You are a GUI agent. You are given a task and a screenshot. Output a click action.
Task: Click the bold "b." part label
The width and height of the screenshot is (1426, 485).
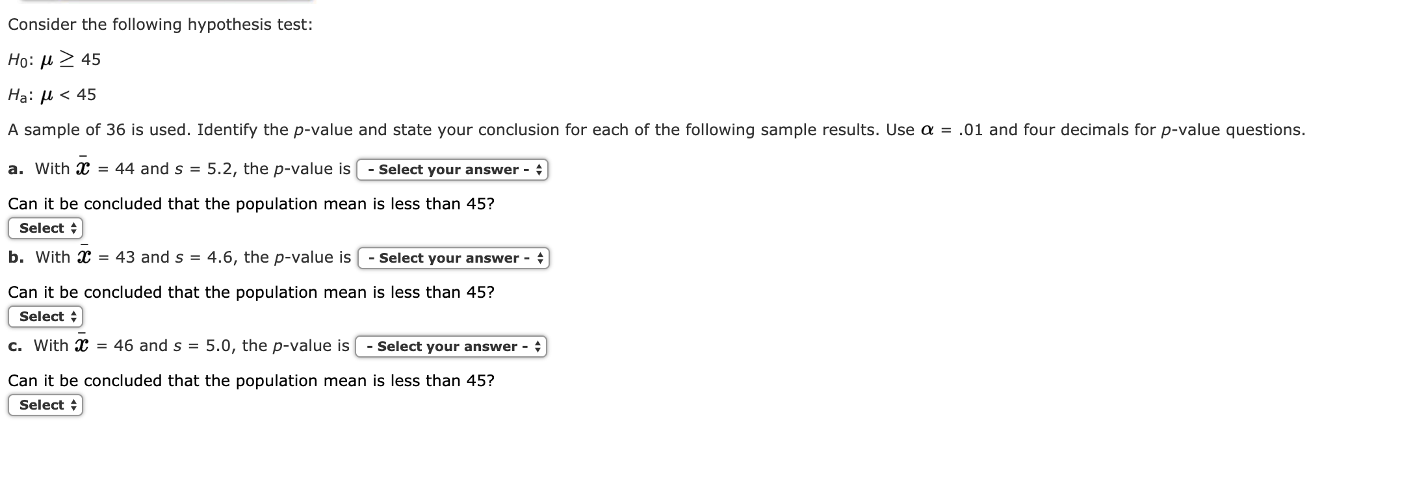[x=16, y=257]
